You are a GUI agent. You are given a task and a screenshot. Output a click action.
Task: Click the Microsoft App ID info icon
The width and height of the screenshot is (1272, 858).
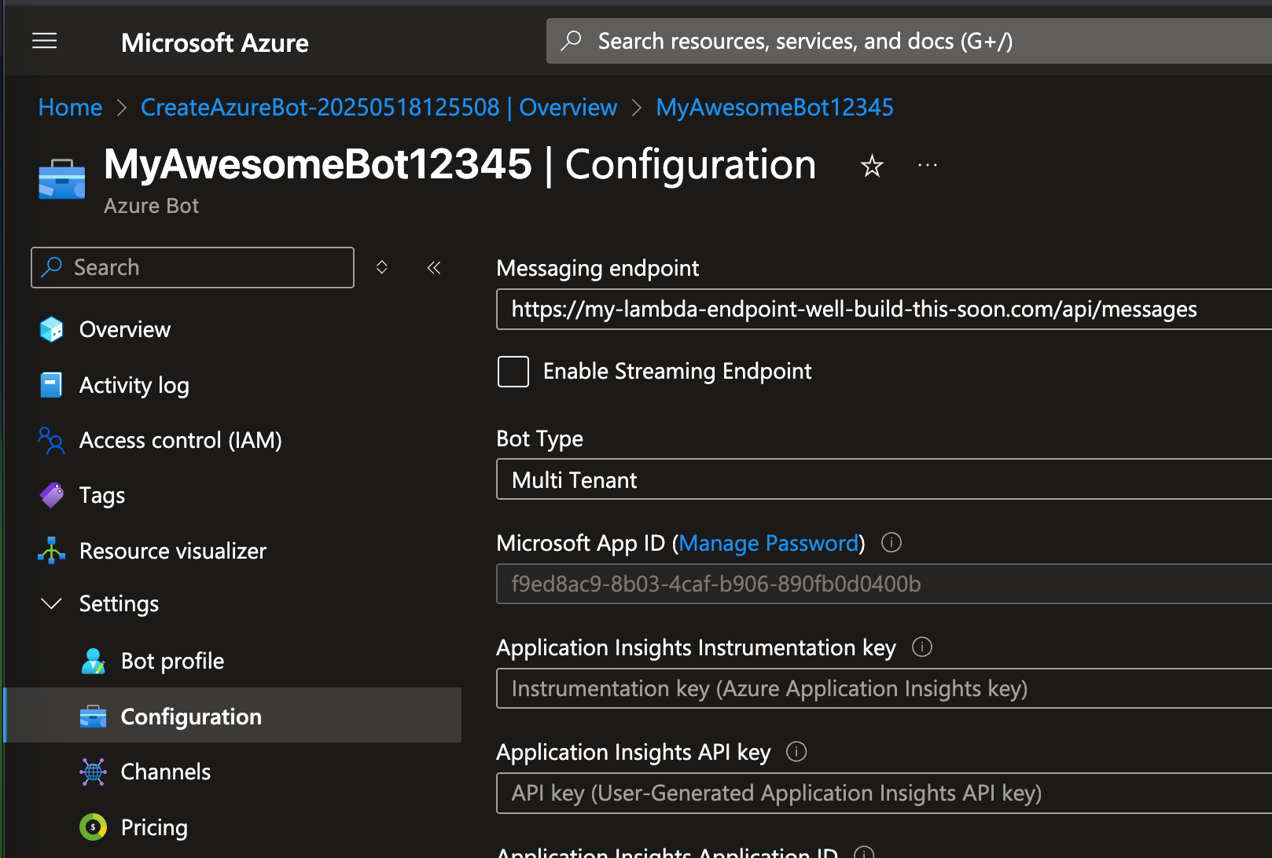tap(891, 542)
